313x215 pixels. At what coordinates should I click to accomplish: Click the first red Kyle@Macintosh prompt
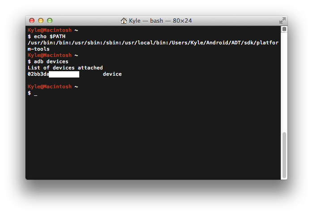pos(50,30)
